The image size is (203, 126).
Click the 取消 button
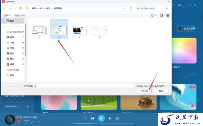click(161, 91)
